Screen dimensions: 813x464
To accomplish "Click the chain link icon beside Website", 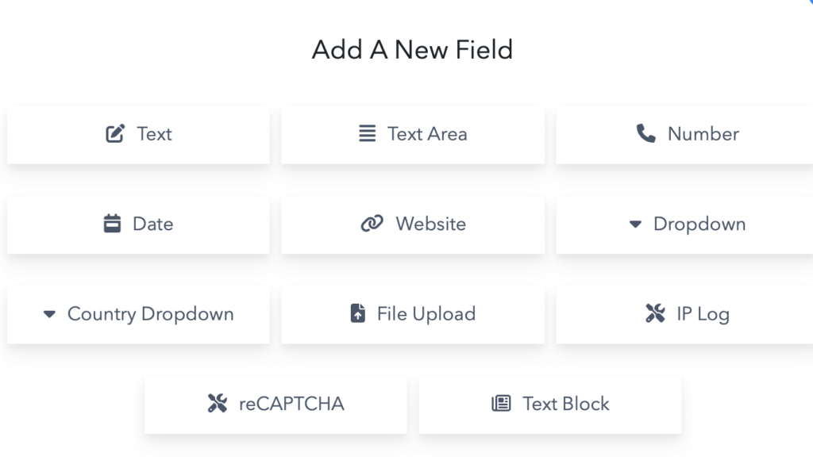I will tap(372, 224).
